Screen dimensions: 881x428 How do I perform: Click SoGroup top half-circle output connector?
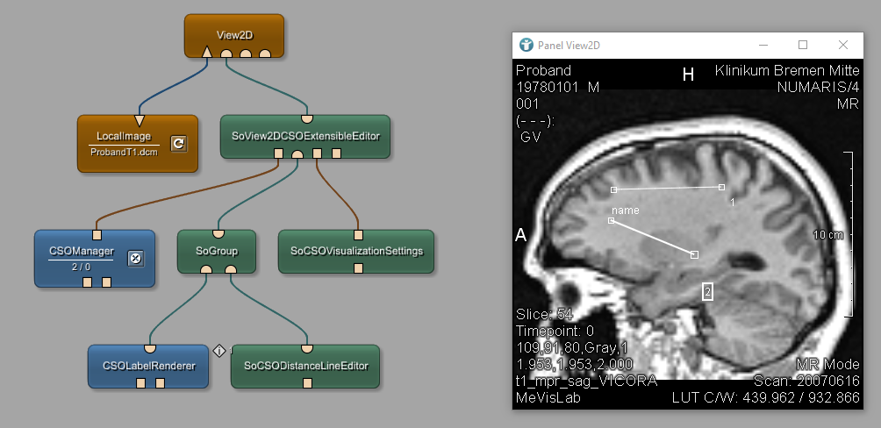219,233
